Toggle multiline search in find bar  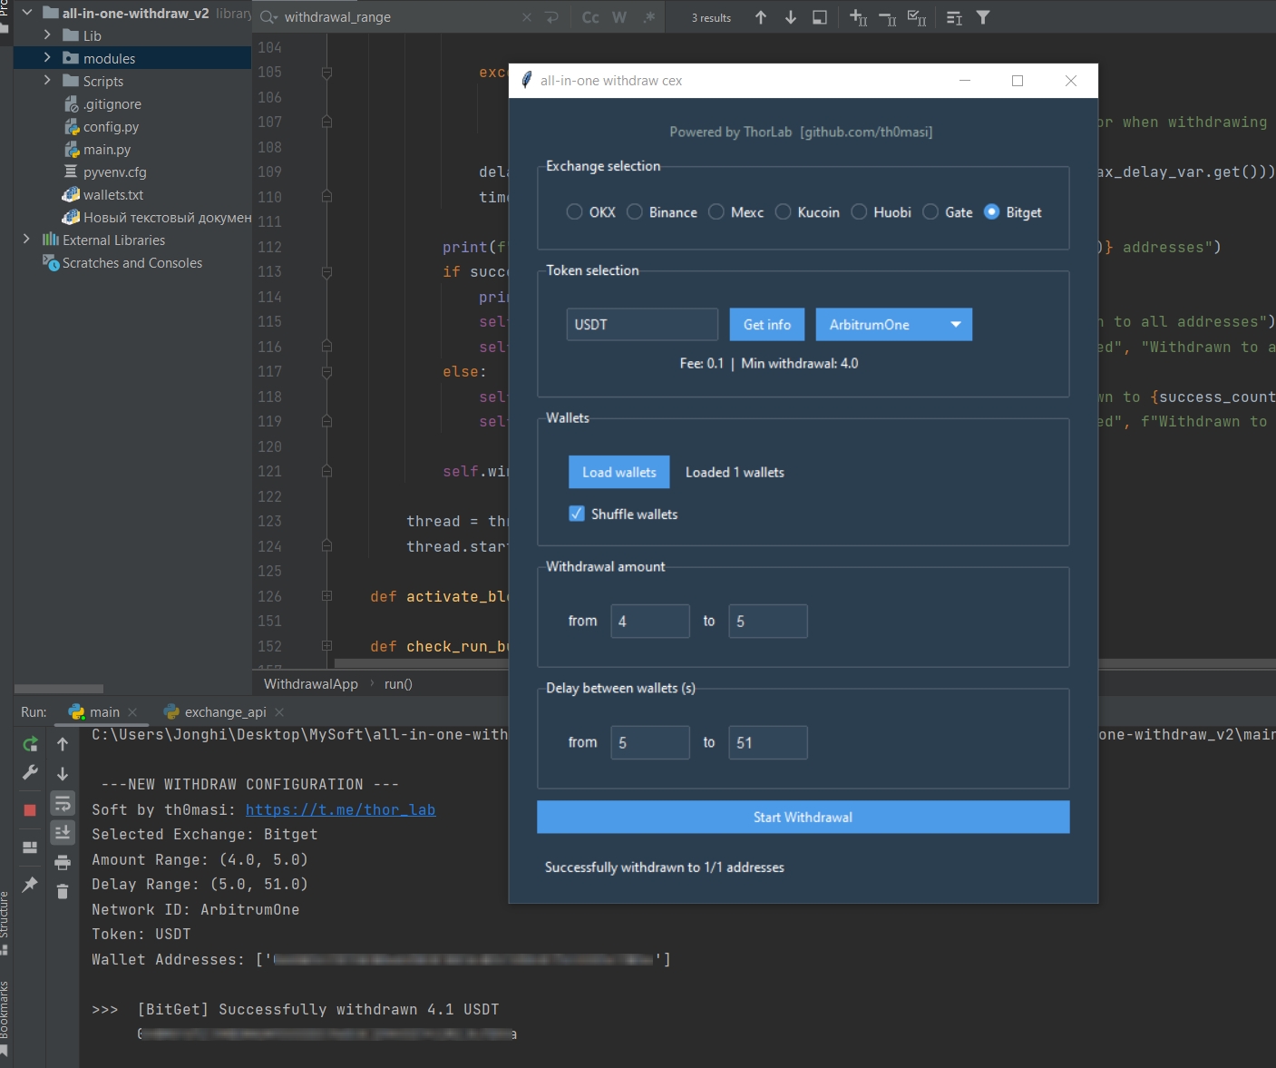click(x=954, y=17)
